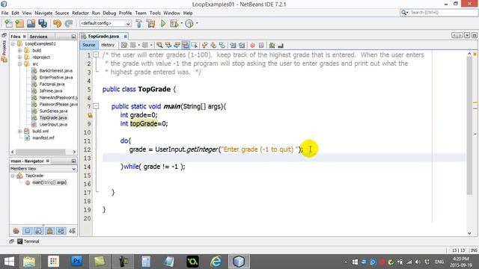Click Find Previous Occurrence icon

tap(168, 45)
